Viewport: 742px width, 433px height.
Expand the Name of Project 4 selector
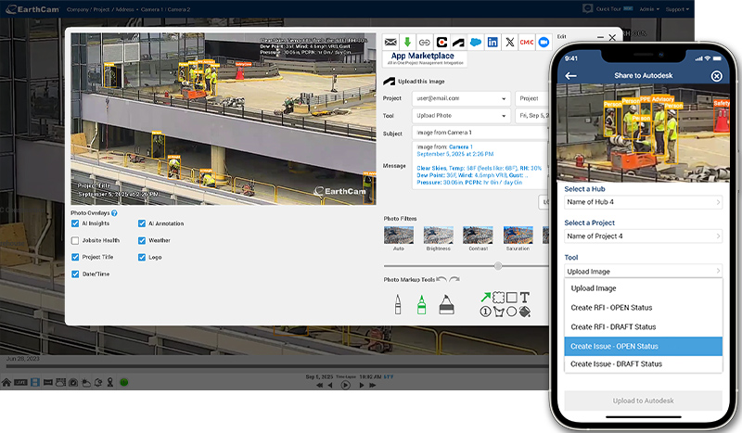pyautogui.click(x=644, y=236)
